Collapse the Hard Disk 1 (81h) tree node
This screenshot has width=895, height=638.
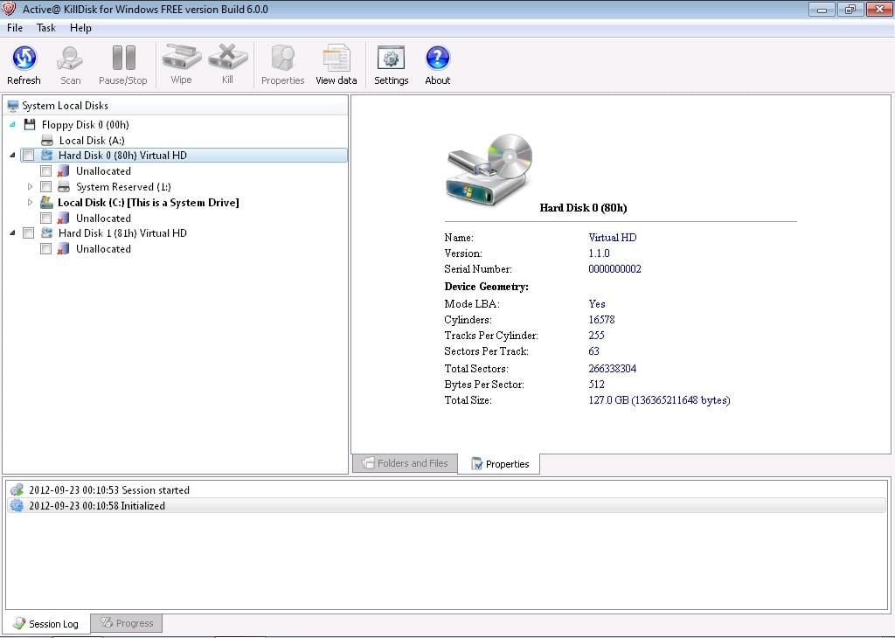[12, 232]
